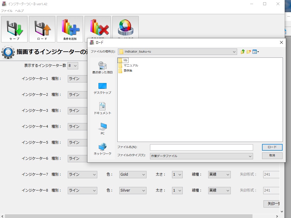Screen dimensions: 291x218
Task: Click the Load (ロード) toolbar icon
Action: point(42,29)
